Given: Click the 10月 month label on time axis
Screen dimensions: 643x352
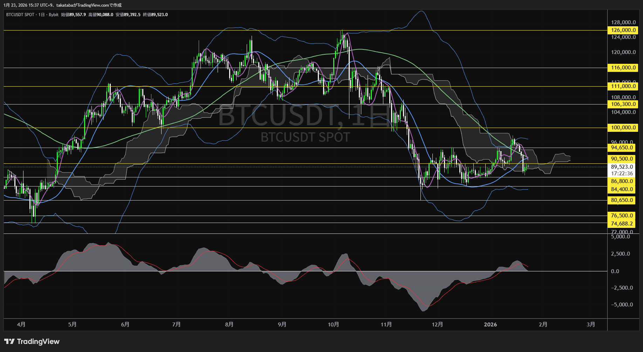Looking at the screenshot, I should [x=333, y=325].
